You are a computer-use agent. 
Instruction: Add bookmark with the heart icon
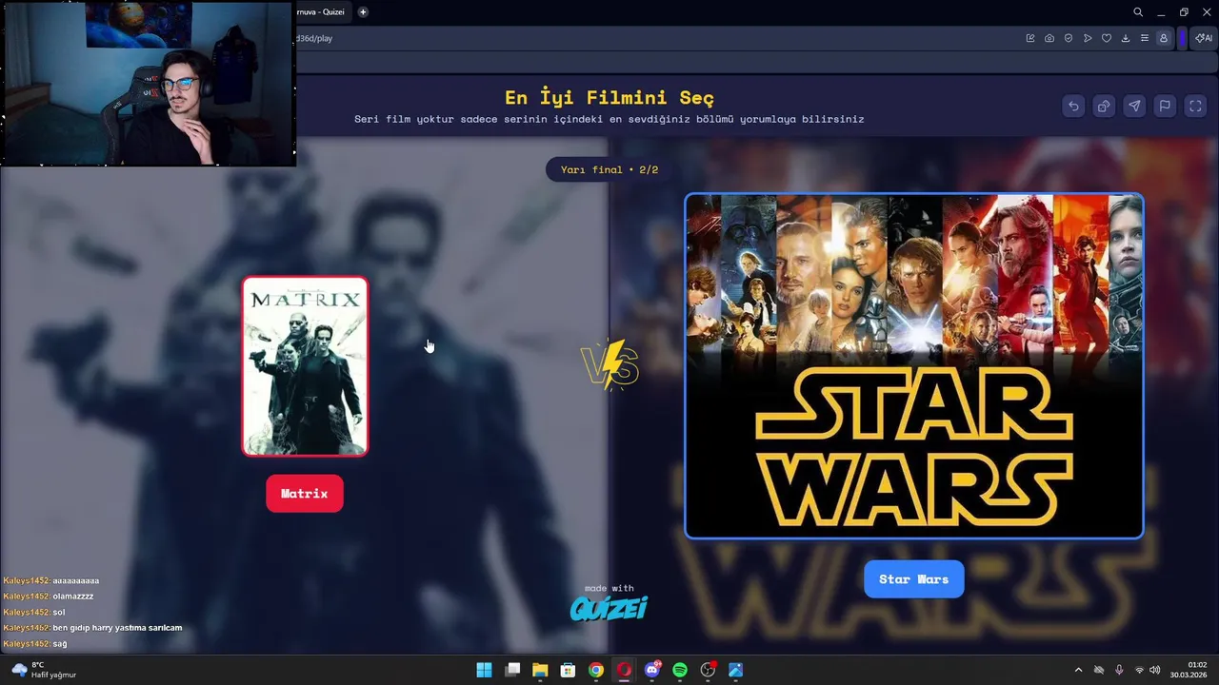pyautogui.click(x=1107, y=38)
